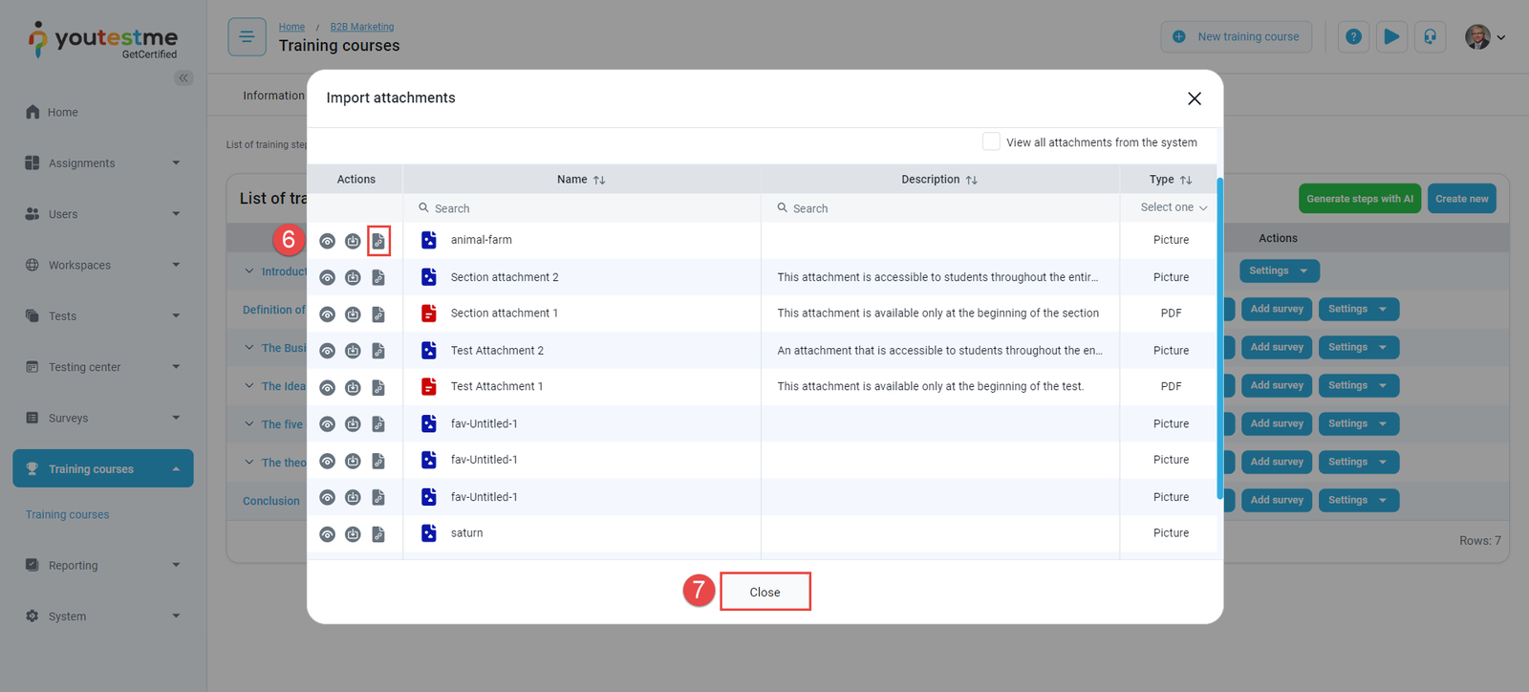Viewport: 1529px width, 692px height.
Task: Click the Section attachment 1 PDF file icon
Action: pos(429,314)
